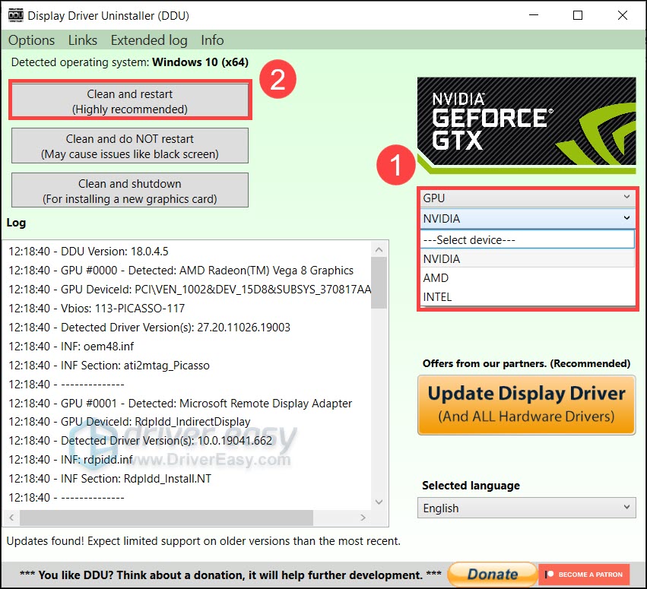Click the Update Display Driver banner
This screenshot has height=589, width=647.
pyautogui.click(x=527, y=405)
